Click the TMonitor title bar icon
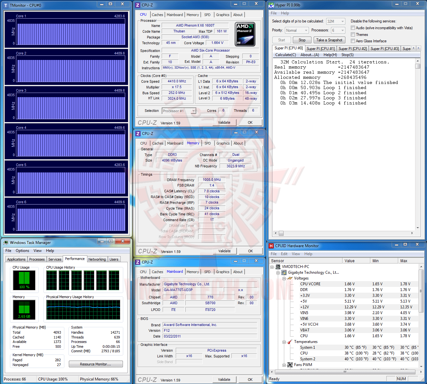Screen dimensions: 427x384 pos(6,5)
